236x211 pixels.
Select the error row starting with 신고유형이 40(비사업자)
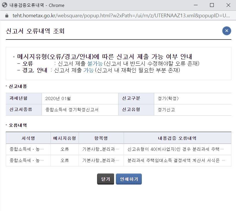pyautogui.click(x=176, y=149)
